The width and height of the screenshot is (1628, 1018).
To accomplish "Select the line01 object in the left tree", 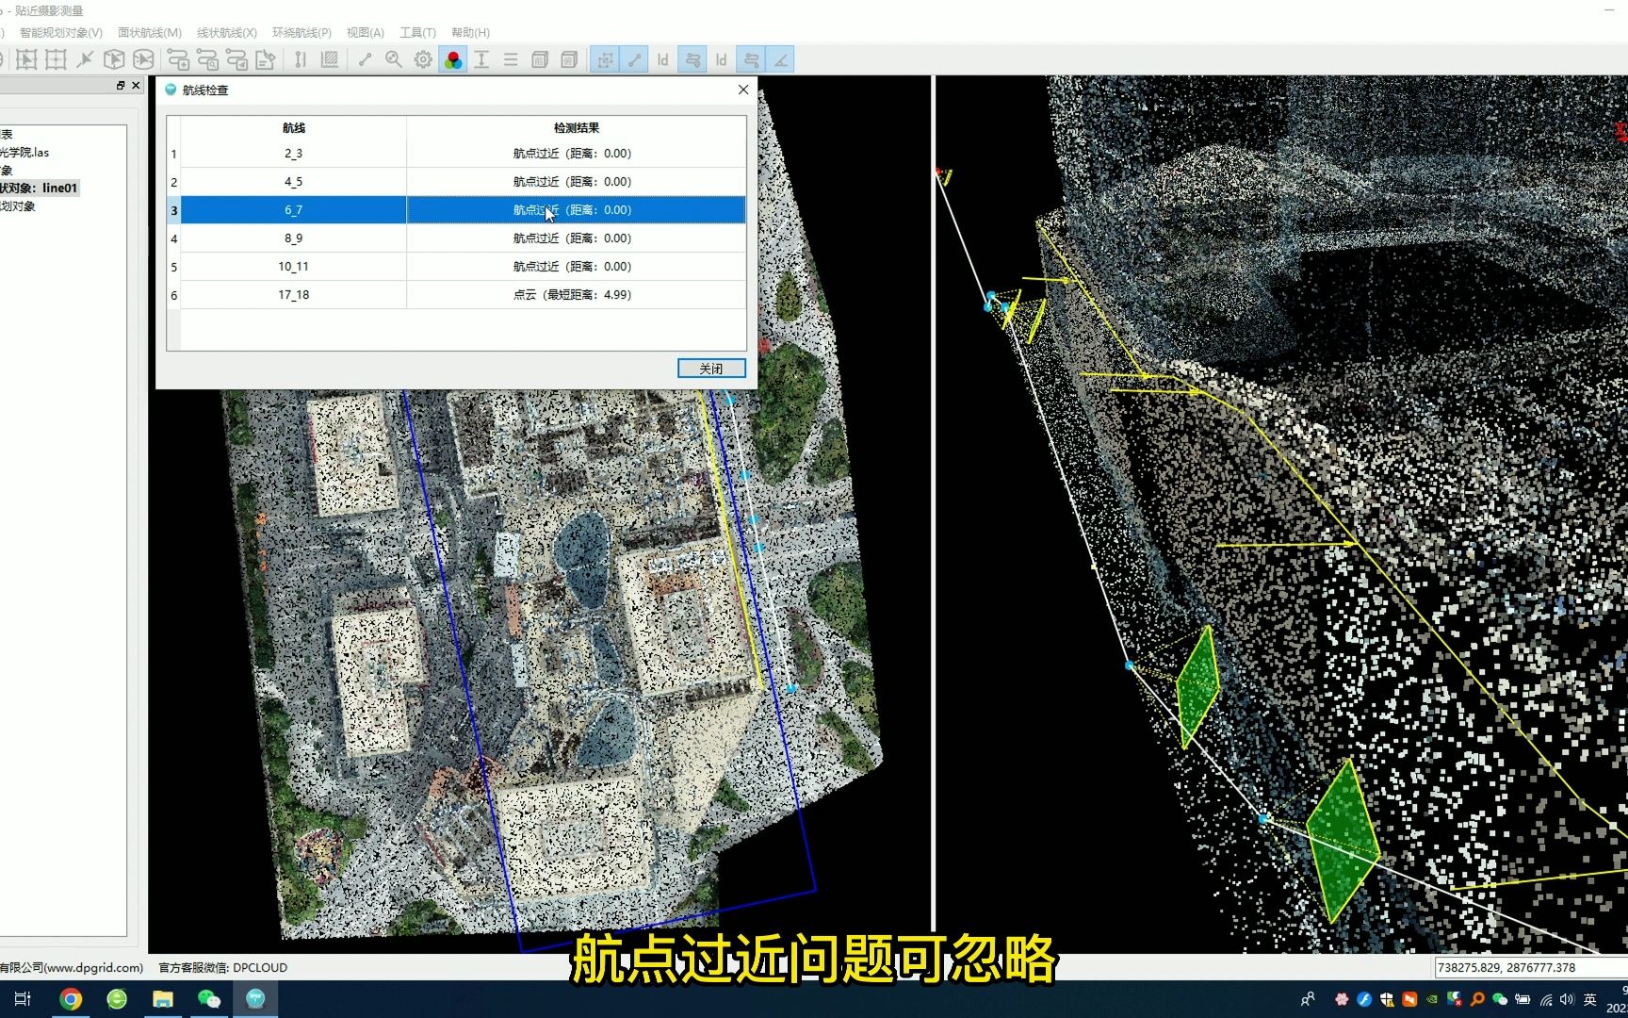I will [39, 189].
